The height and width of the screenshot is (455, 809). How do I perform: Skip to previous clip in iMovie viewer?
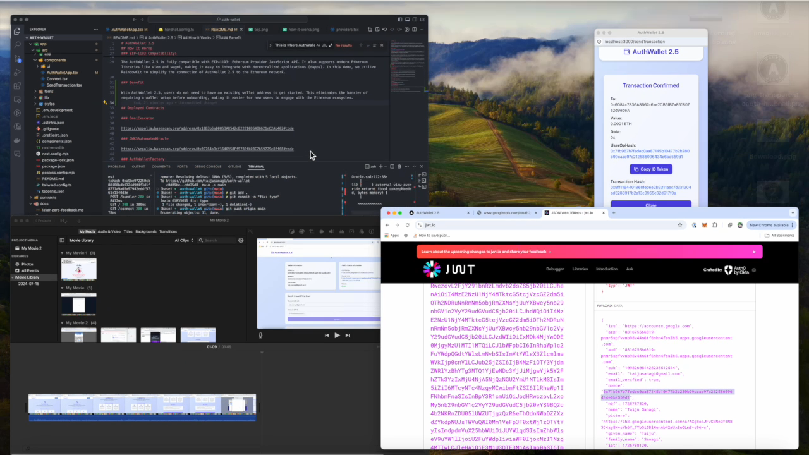(x=327, y=336)
